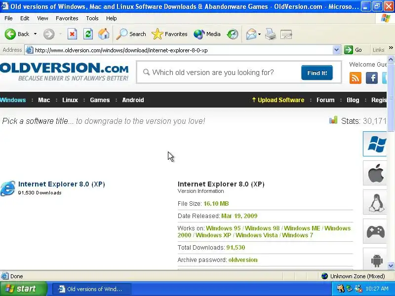
Task: Click the vertical scrollbar thumb
Action: click(x=391, y=97)
